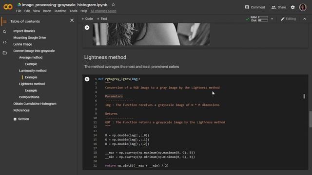Click the __max = np.asarray code line

click(x=150, y=153)
